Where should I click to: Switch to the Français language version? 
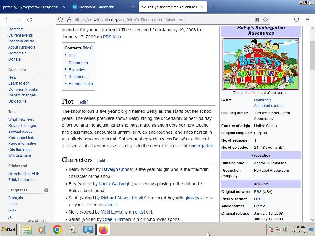(16, 198)
